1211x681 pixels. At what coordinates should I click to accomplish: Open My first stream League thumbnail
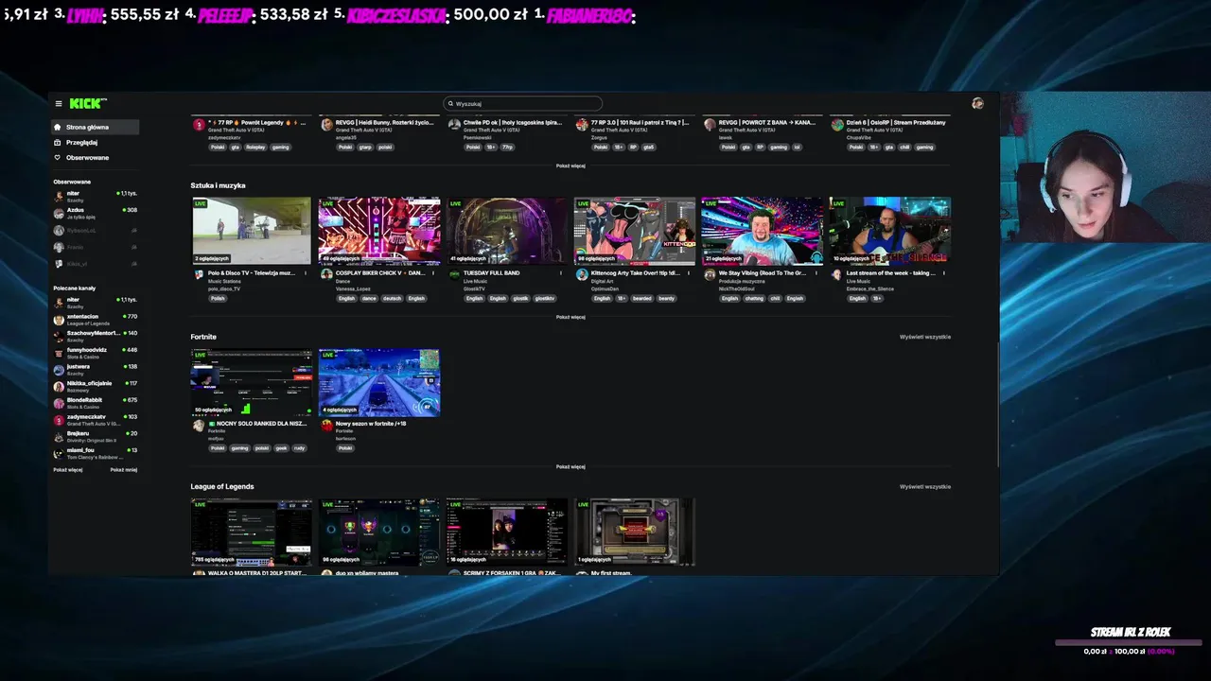click(634, 533)
